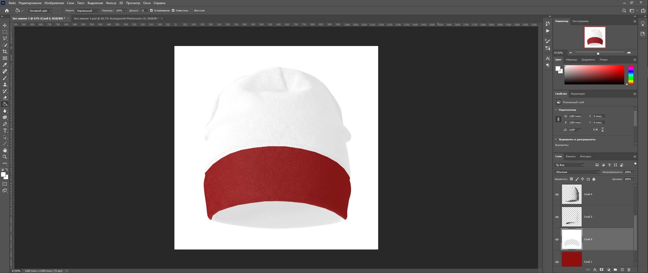648x273 pixels.
Task: Switch to the Каналы tab
Action: 571,156
